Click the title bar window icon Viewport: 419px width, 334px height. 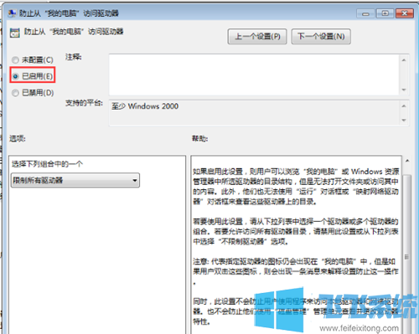(12, 13)
